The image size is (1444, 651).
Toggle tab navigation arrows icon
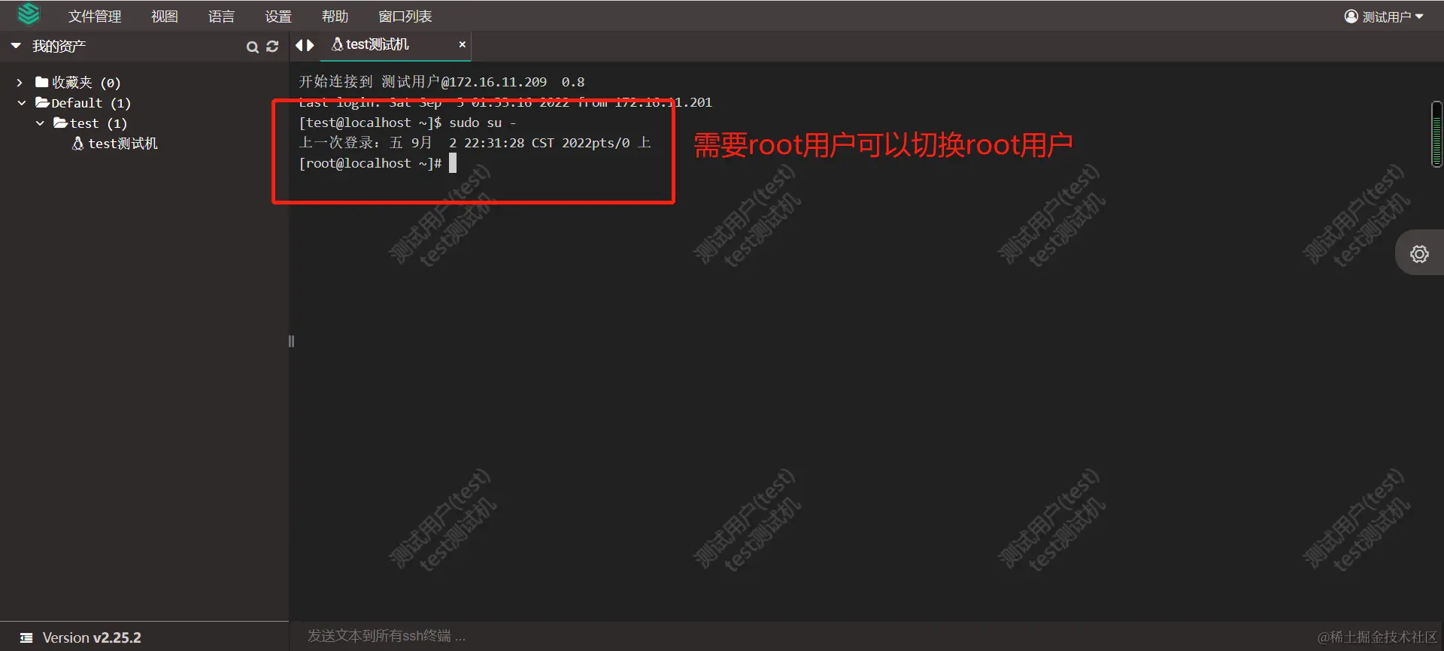click(x=305, y=45)
